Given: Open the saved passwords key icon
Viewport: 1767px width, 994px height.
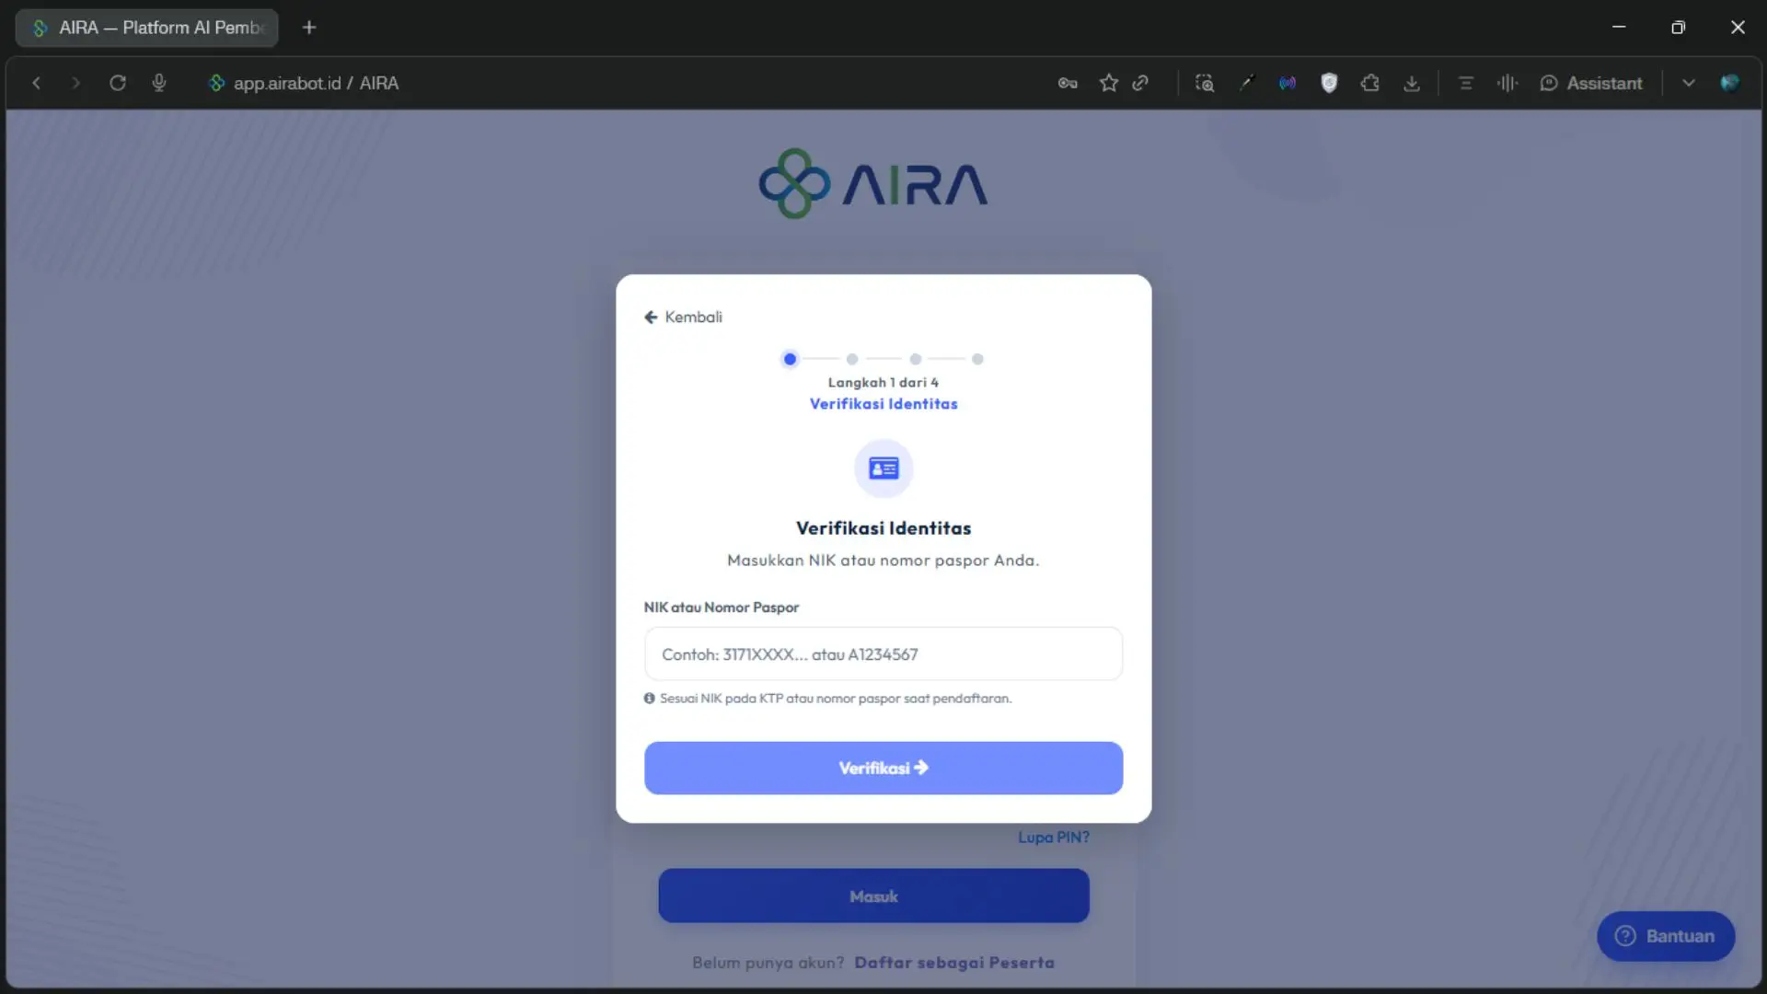Looking at the screenshot, I should click(x=1068, y=83).
